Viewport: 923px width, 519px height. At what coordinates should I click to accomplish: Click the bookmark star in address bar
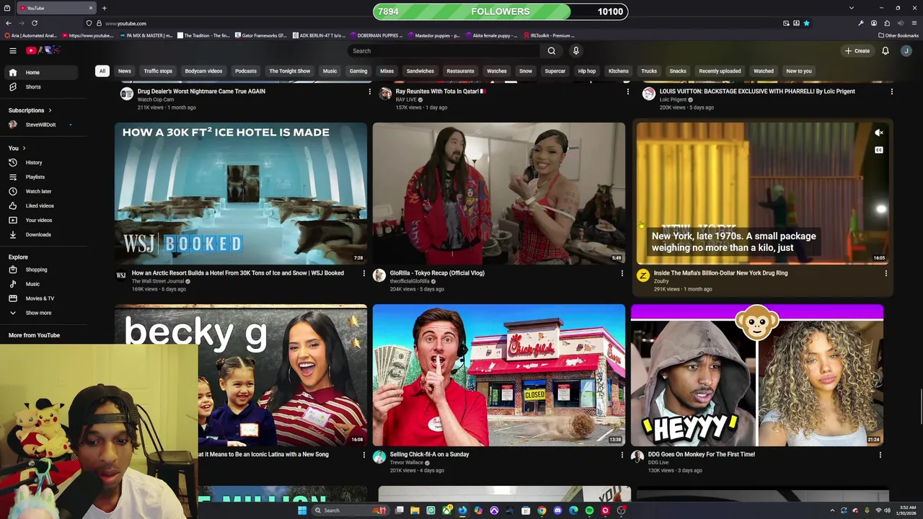pos(806,23)
